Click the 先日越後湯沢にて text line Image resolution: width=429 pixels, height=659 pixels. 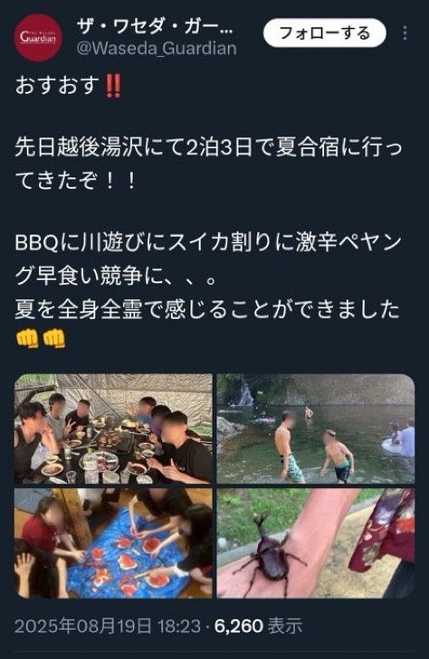tap(208, 149)
